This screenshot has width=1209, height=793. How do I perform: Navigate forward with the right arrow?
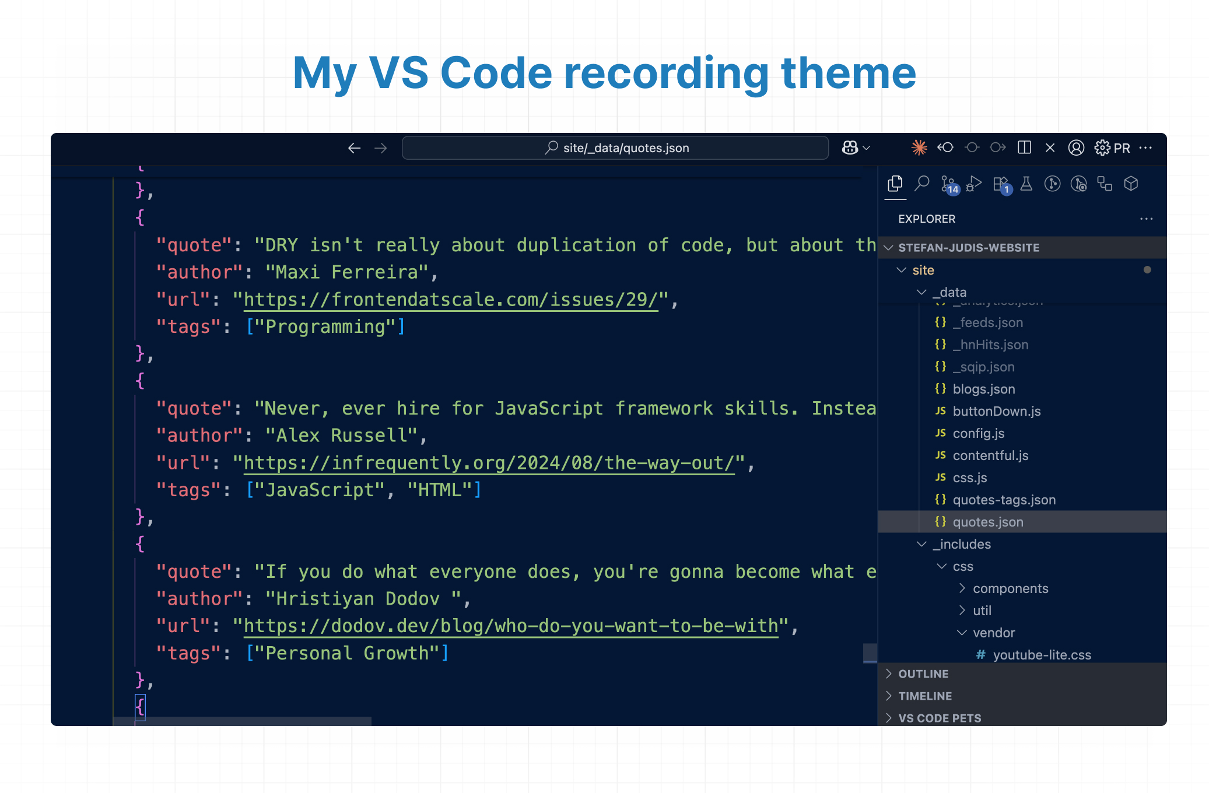381,148
